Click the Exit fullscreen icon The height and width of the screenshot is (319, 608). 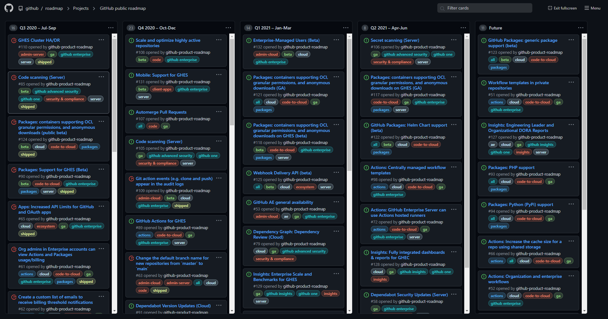(550, 8)
